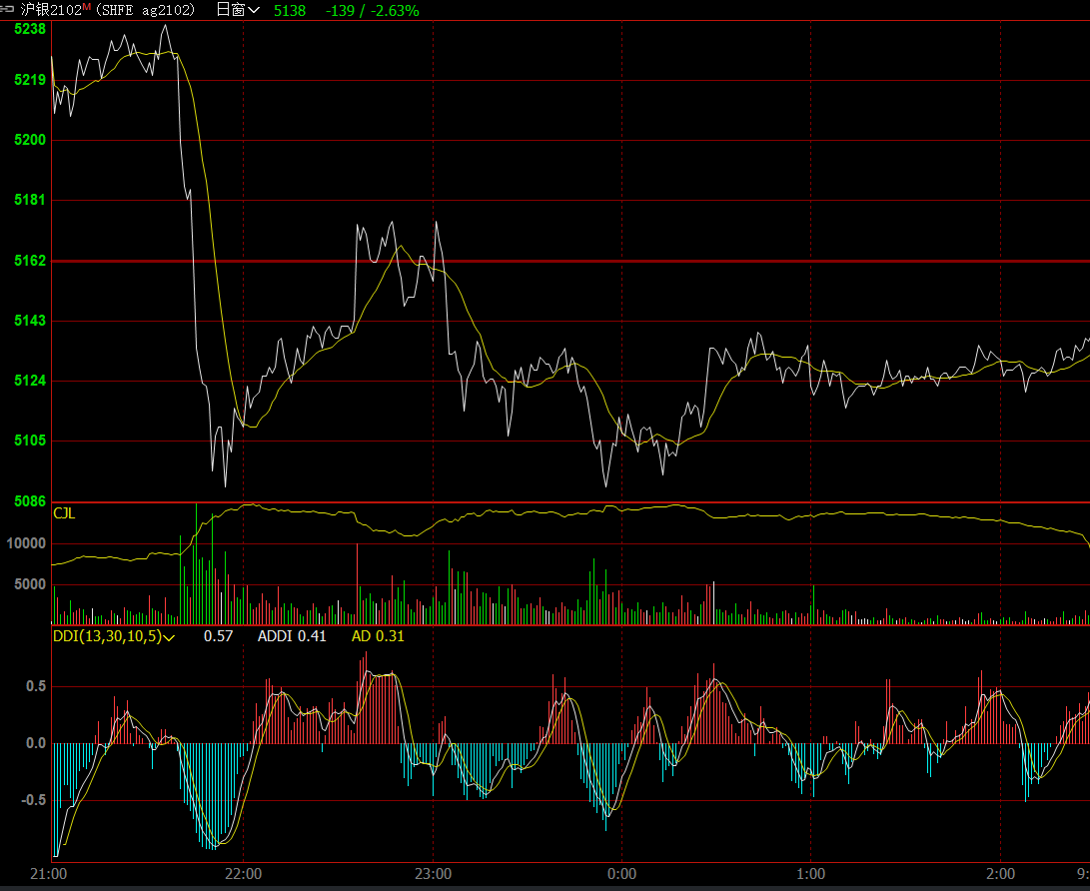Click the CJL volume panel label
This screenshot has height=891, width=1090.
point(64,512)
